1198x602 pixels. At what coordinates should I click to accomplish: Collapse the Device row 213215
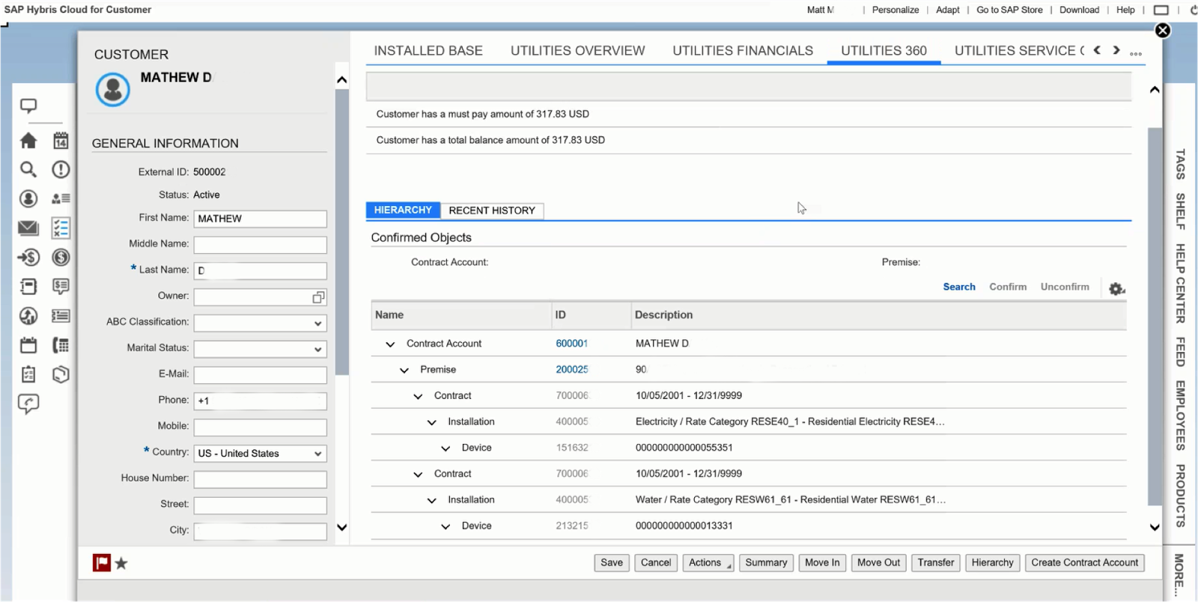tap(446, 527)
